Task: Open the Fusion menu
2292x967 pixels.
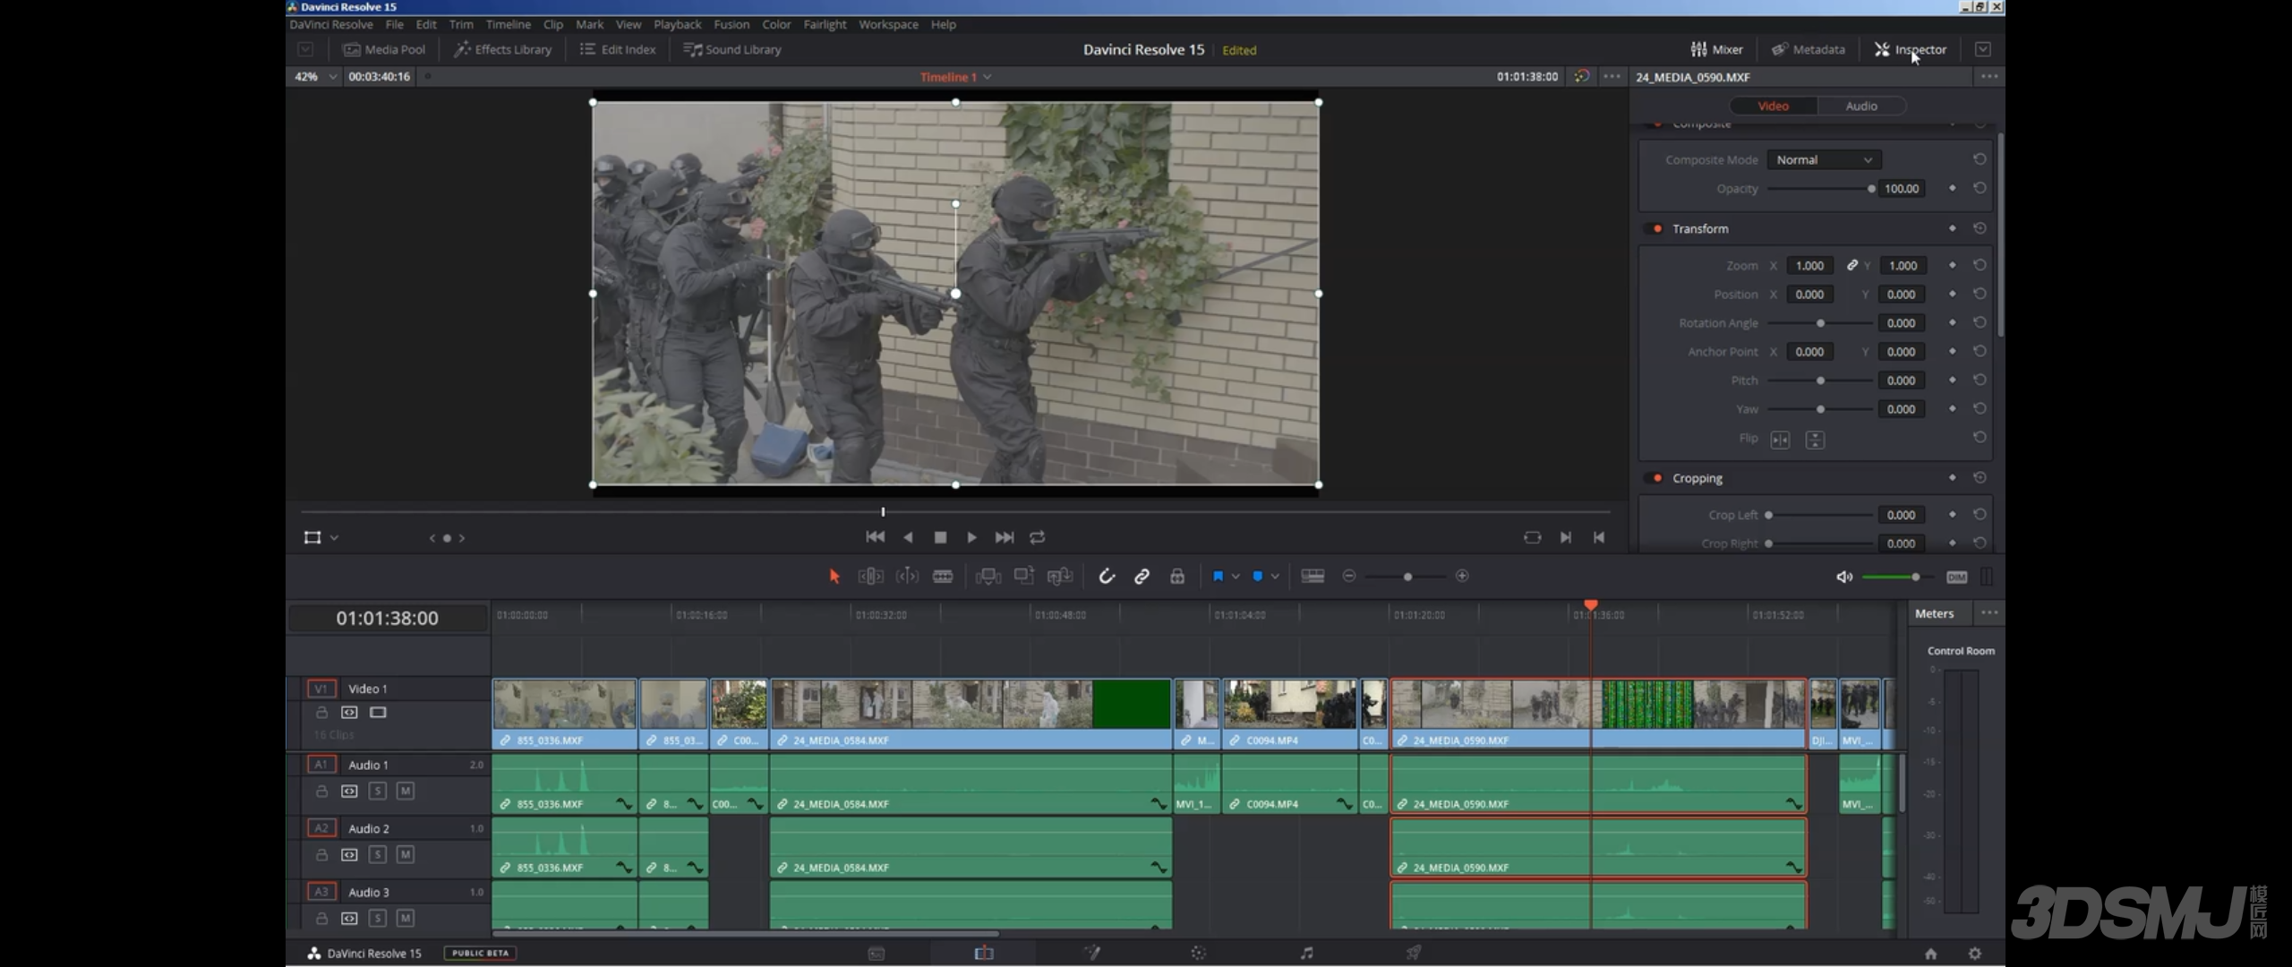Action: click(731, 24)
